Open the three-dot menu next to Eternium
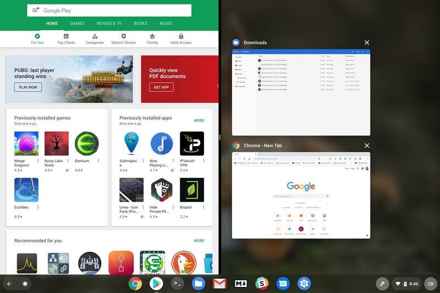Viewport: 440px width, 293px height. click(98, 161)
